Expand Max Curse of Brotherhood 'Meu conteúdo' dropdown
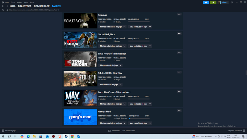Image resolution: width=247 pixels, height=139 pixels. [x=140, y=104]
